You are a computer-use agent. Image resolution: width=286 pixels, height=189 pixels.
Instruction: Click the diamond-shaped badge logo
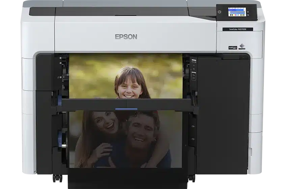point(242,46)
